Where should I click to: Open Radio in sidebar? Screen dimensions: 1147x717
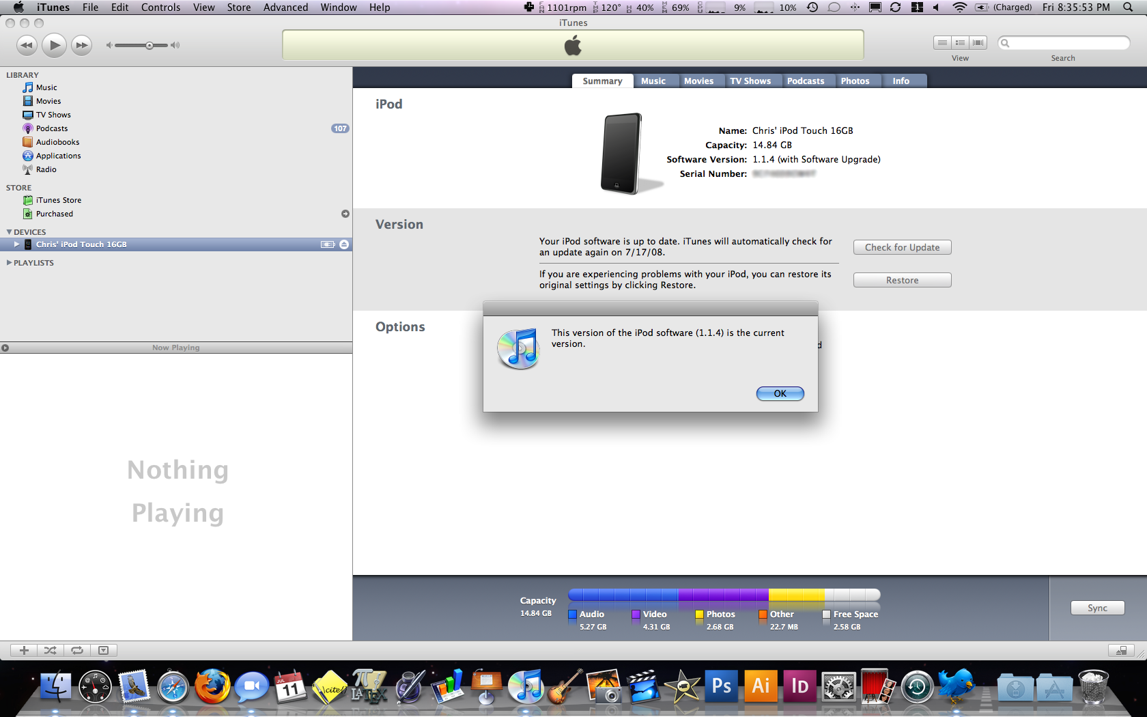tap(46, 169)
